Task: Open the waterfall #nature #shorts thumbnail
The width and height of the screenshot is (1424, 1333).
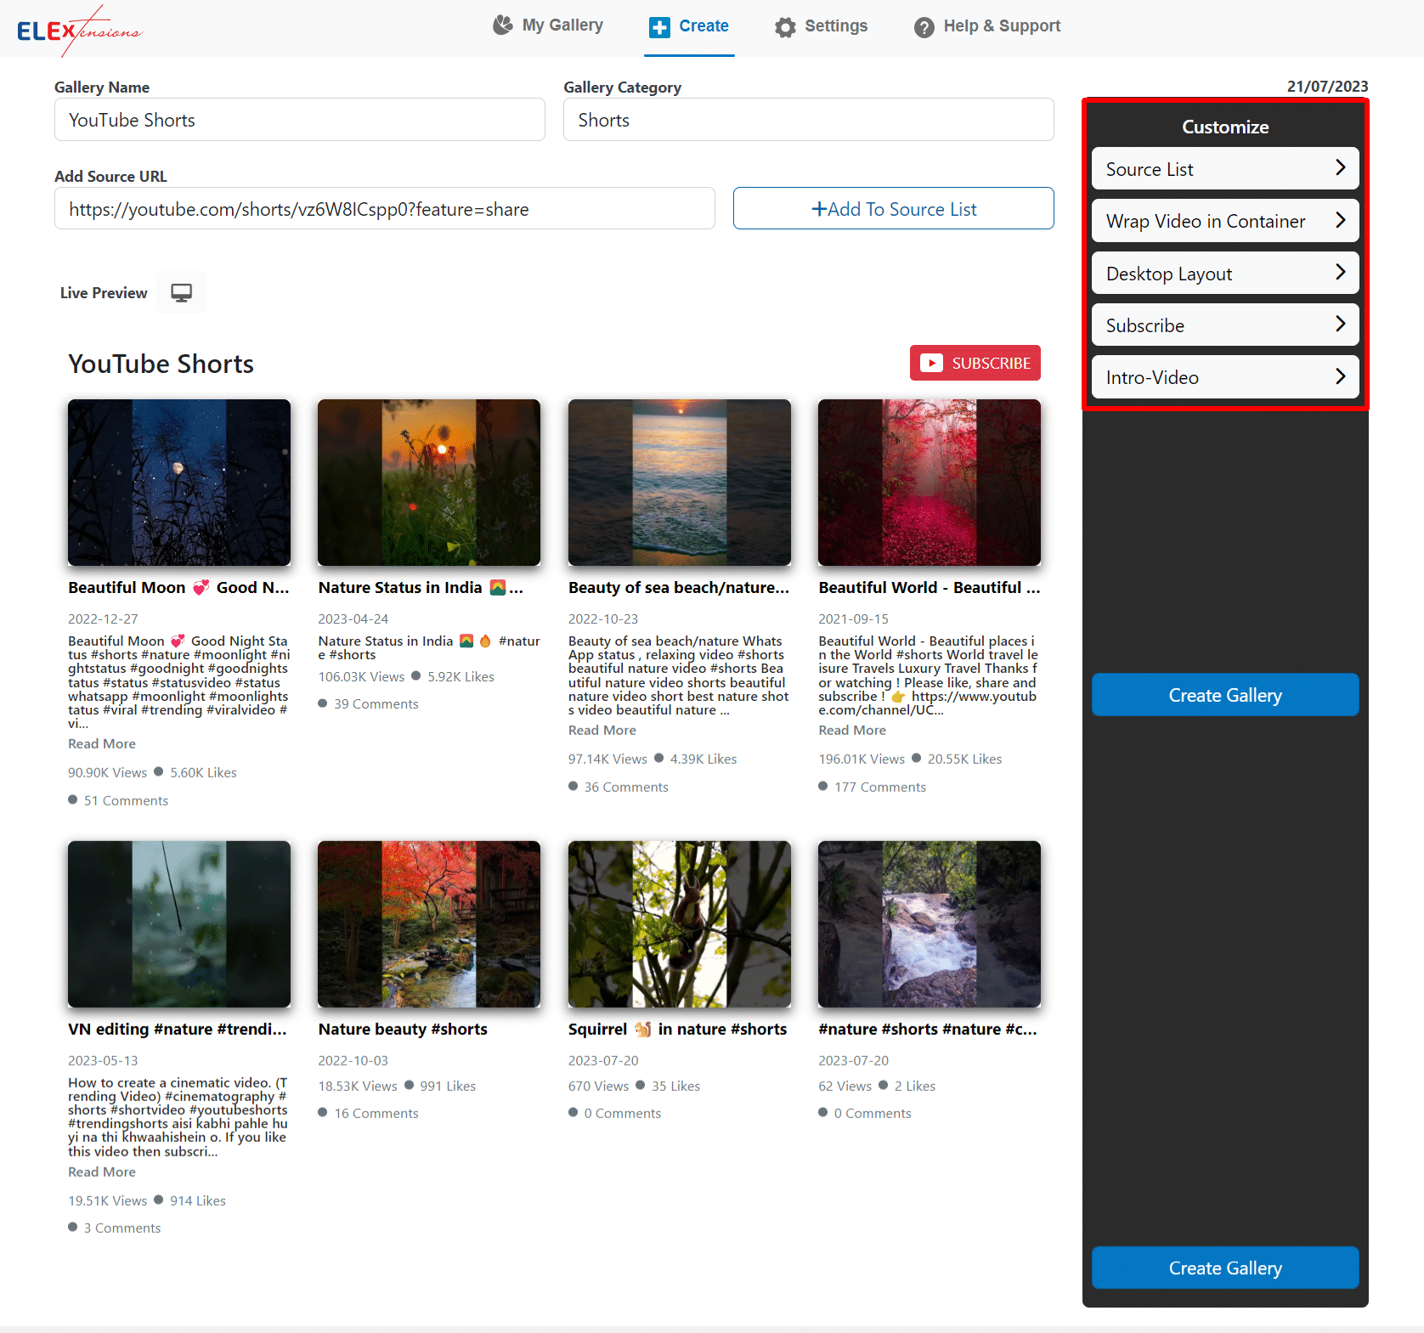Action: point(930,924)
